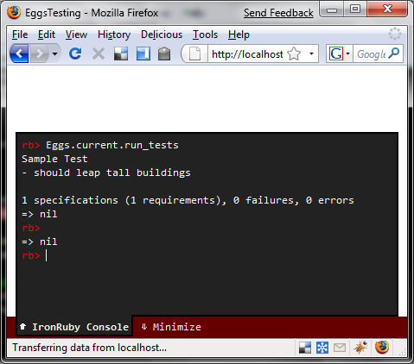Open the Tools menu

[205, 35]
